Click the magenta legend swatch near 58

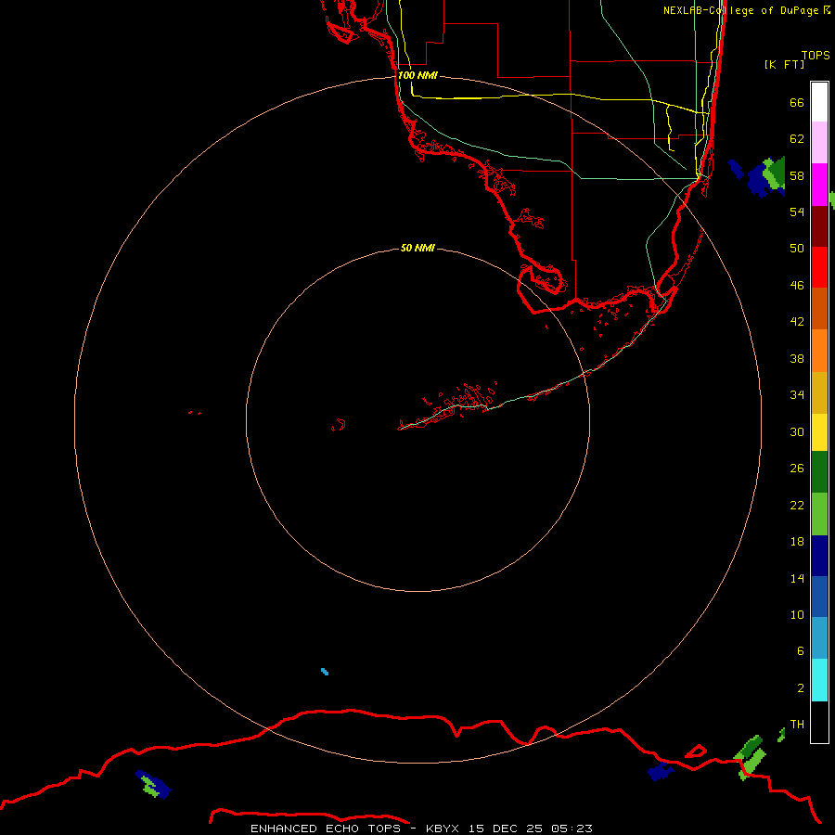[x=819, y=185]
